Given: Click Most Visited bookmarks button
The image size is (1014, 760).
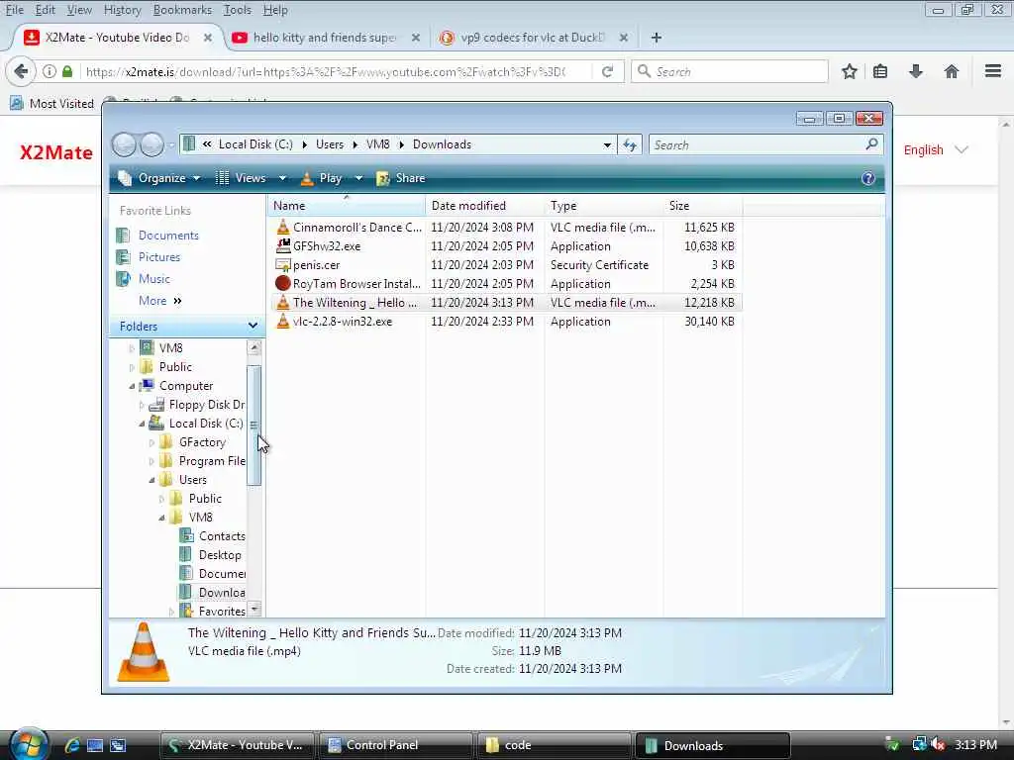Looking at the screenshot, I should (x=51, y=103).
